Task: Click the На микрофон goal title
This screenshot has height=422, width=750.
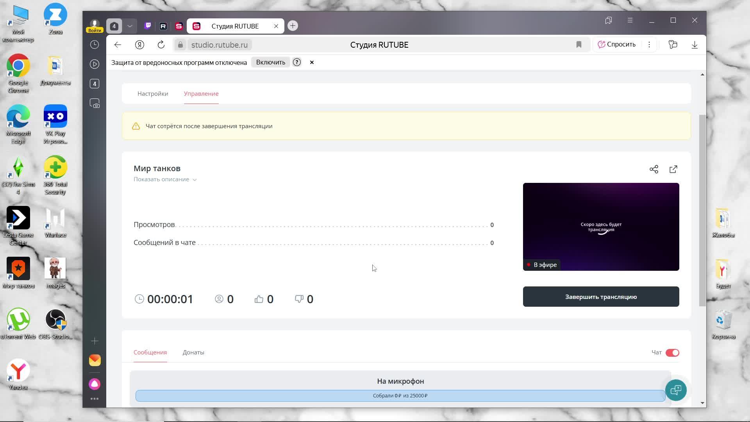Action: coord(400,381)
